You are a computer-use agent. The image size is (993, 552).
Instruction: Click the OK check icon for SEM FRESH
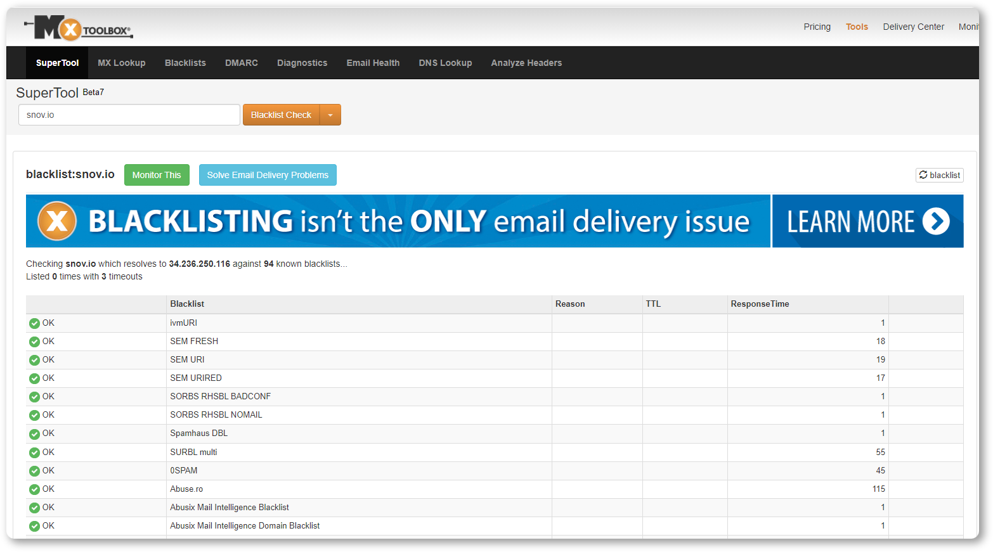tap(34, 342)
